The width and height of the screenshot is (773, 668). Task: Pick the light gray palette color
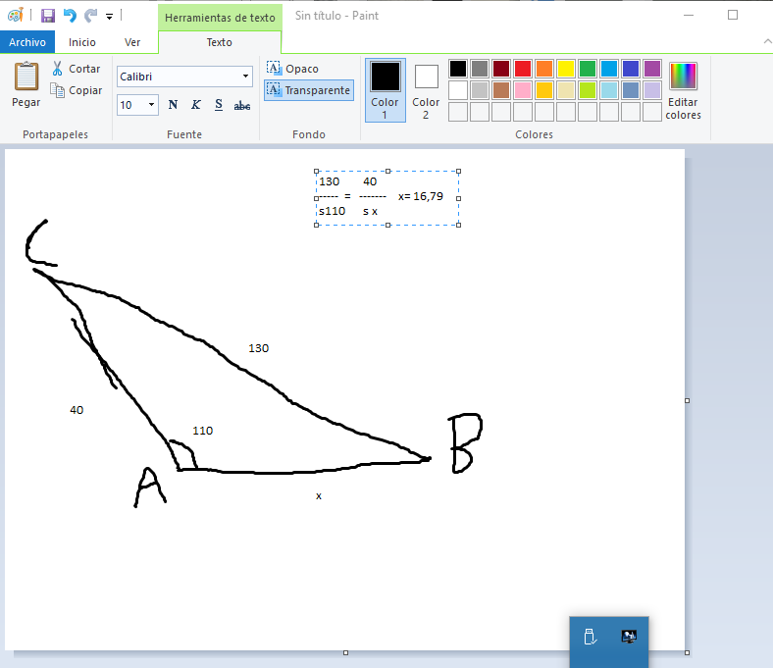pyautogui.click(x=480, y=90)
